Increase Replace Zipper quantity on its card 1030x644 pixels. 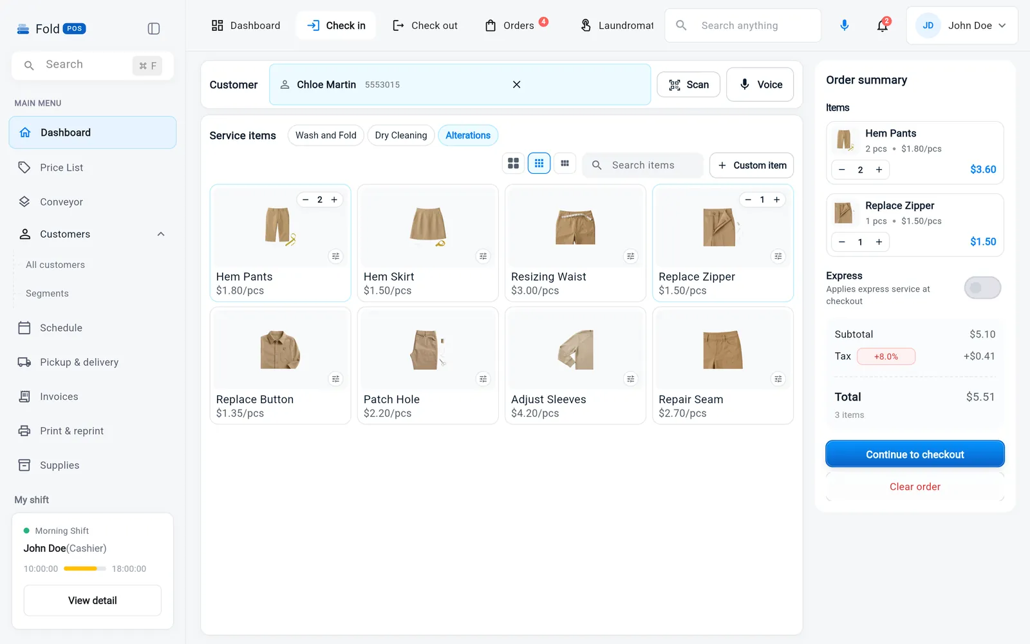(x=777, y=200)
